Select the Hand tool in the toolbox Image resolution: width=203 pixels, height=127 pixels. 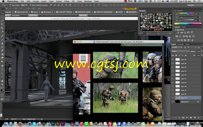pos(2,81)
